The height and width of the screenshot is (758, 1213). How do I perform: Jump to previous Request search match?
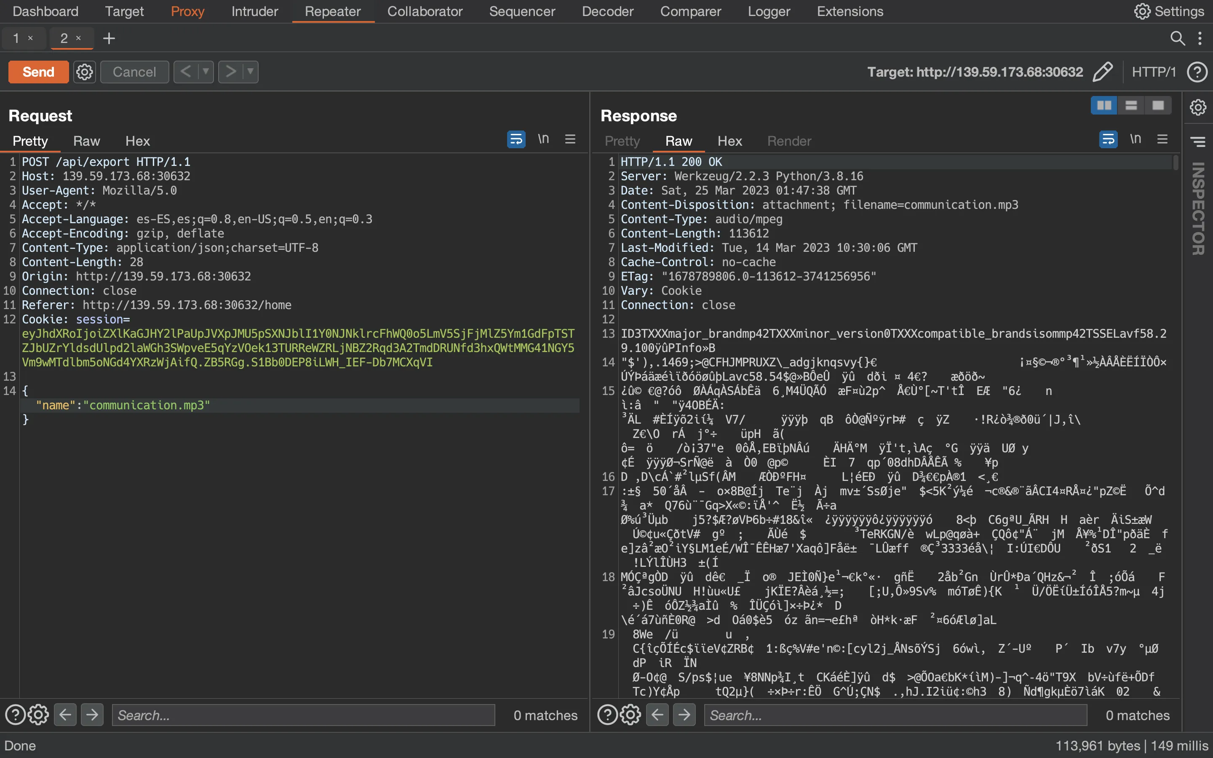[65, 715]
